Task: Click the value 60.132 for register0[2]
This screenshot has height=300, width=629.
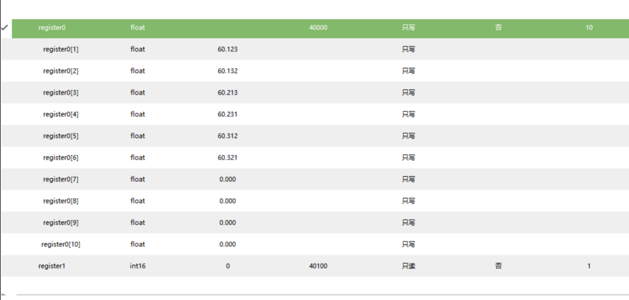Action: click(227, 71)
